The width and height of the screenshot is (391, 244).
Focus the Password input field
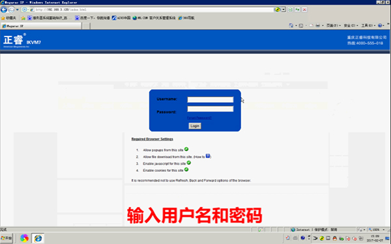[210, 109]
